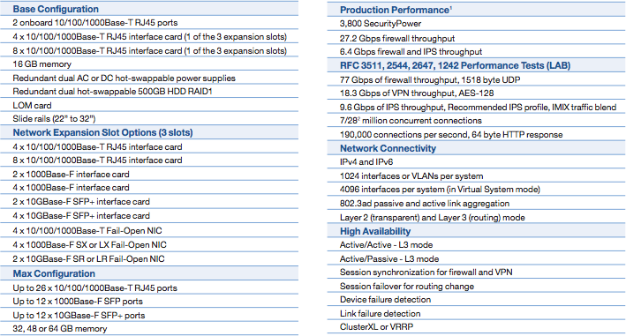Click the LOM card entry
This screenshot has height=336, width=626.
tap(32, 106)
